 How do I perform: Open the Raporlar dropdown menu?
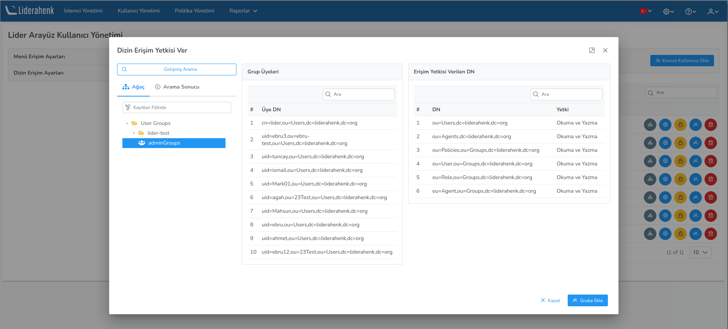coord(243,11)
